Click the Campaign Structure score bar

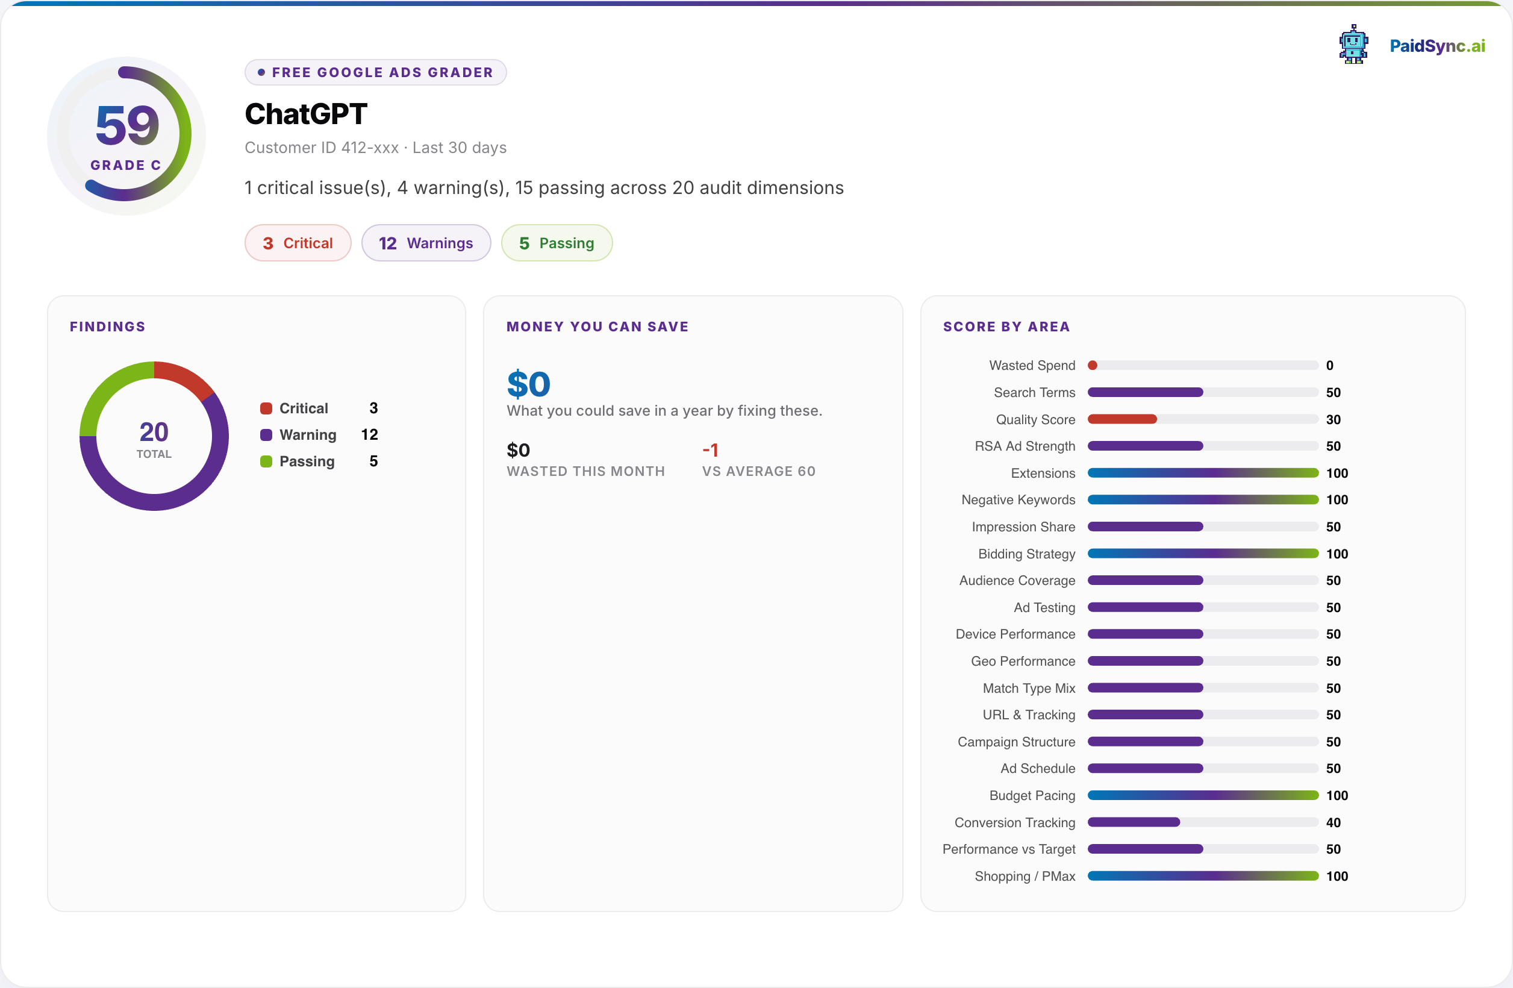(x=1203, y=742)
